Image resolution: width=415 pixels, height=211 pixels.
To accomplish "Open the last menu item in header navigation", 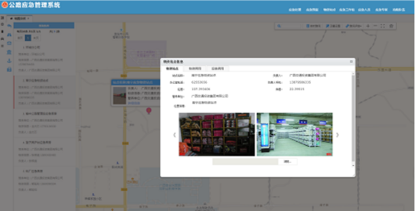I will 399,10.
